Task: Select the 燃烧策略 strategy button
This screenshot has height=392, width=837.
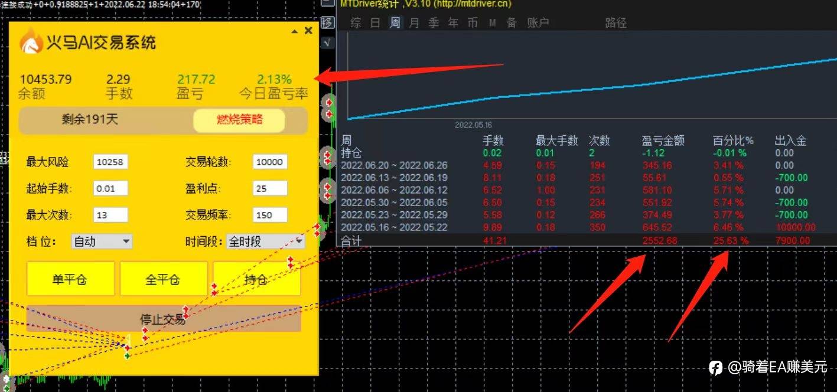Action: pos(239,120)
